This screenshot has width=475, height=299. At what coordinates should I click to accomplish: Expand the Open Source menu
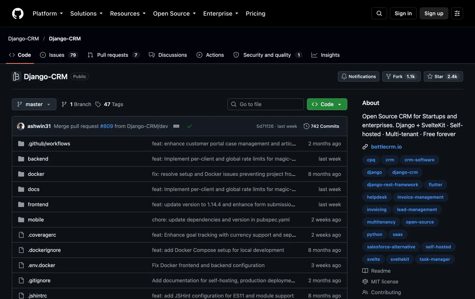174,13
